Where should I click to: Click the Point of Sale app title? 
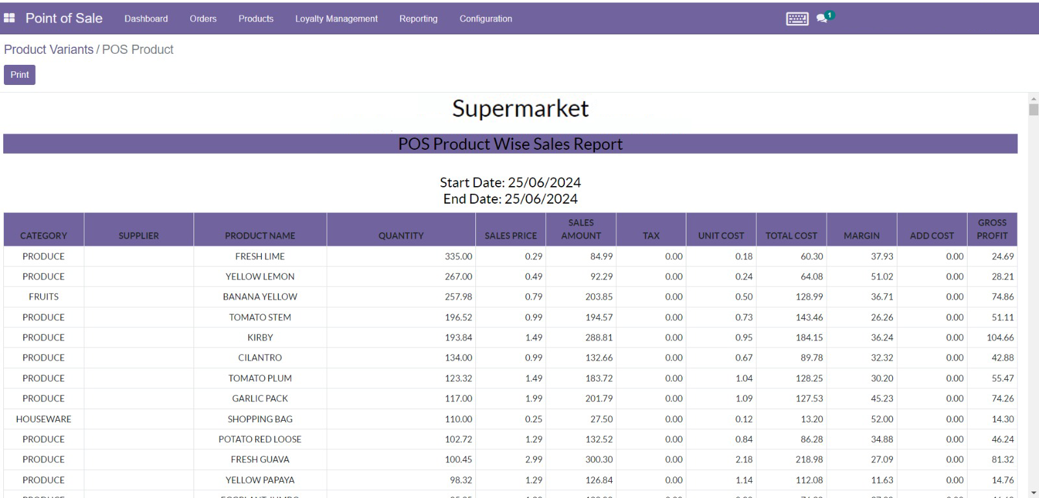[x=64, y=18]
